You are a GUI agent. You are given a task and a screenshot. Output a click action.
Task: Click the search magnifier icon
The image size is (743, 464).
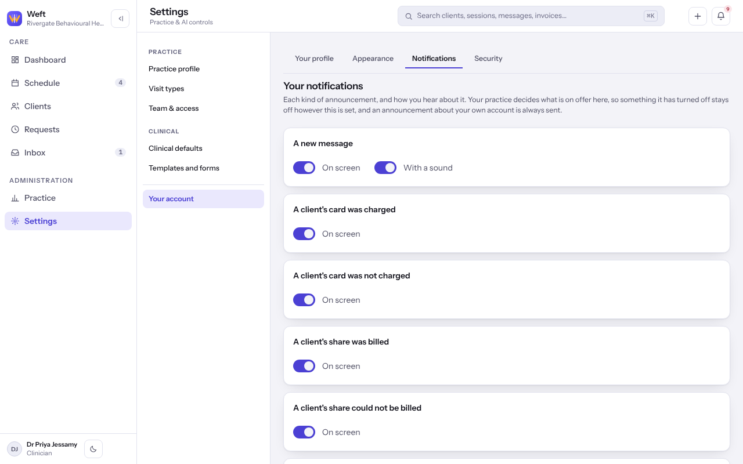(409, 16)
